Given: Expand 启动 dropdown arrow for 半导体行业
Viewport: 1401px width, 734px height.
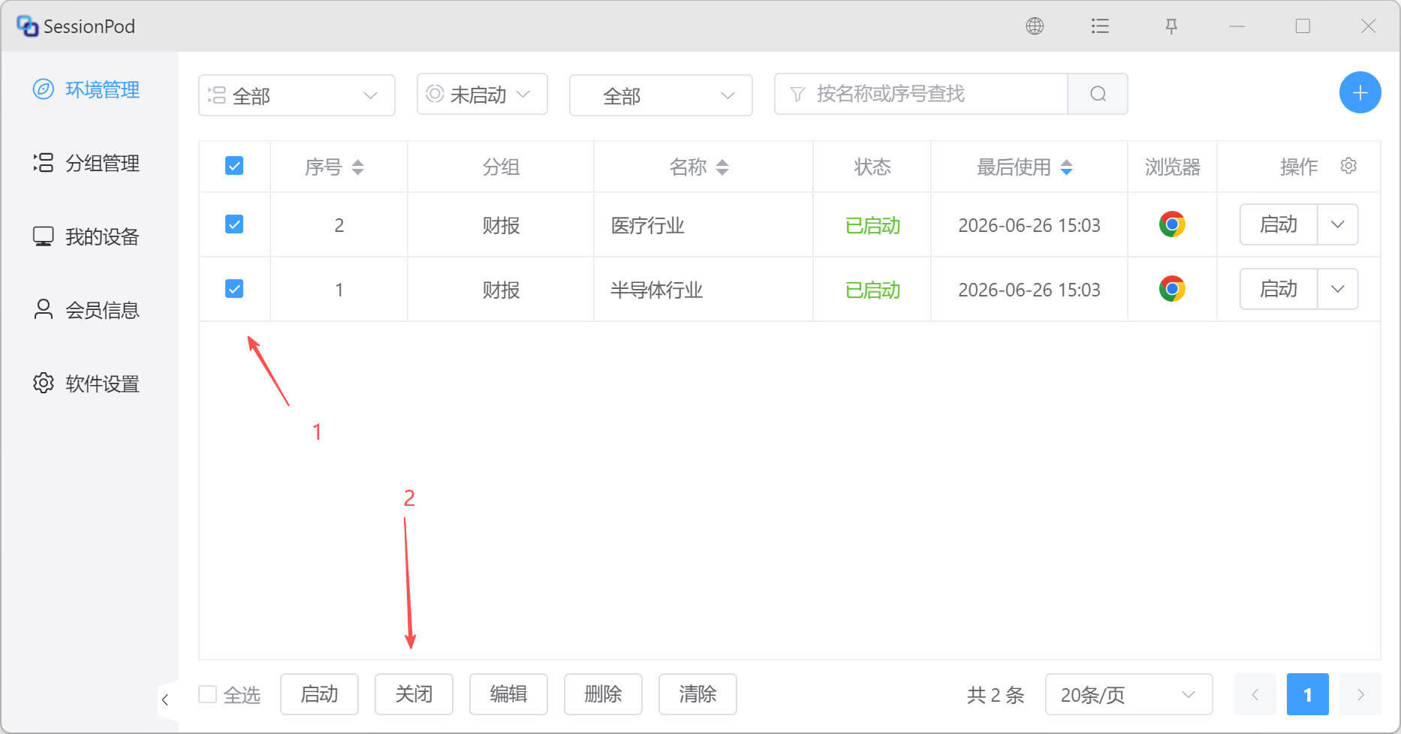Looking at the screenshot, I should pyautogui.click(x=1338, y=289).
